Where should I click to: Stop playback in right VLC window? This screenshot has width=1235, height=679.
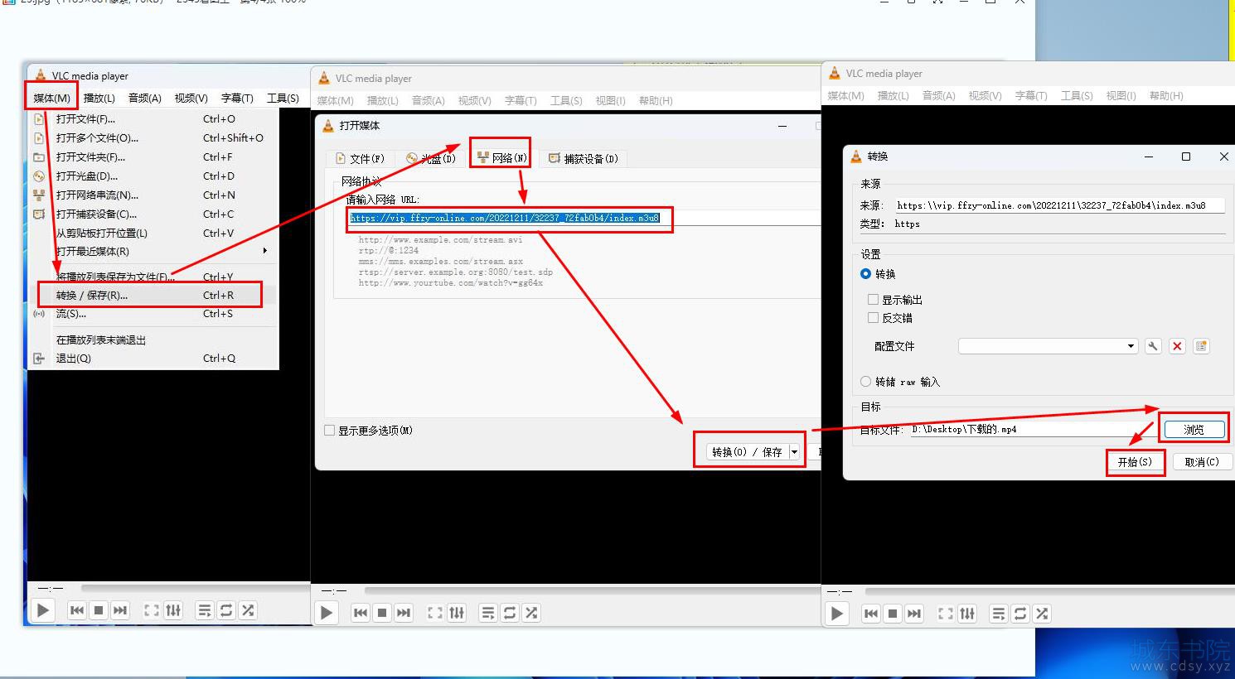pos(893,614)
